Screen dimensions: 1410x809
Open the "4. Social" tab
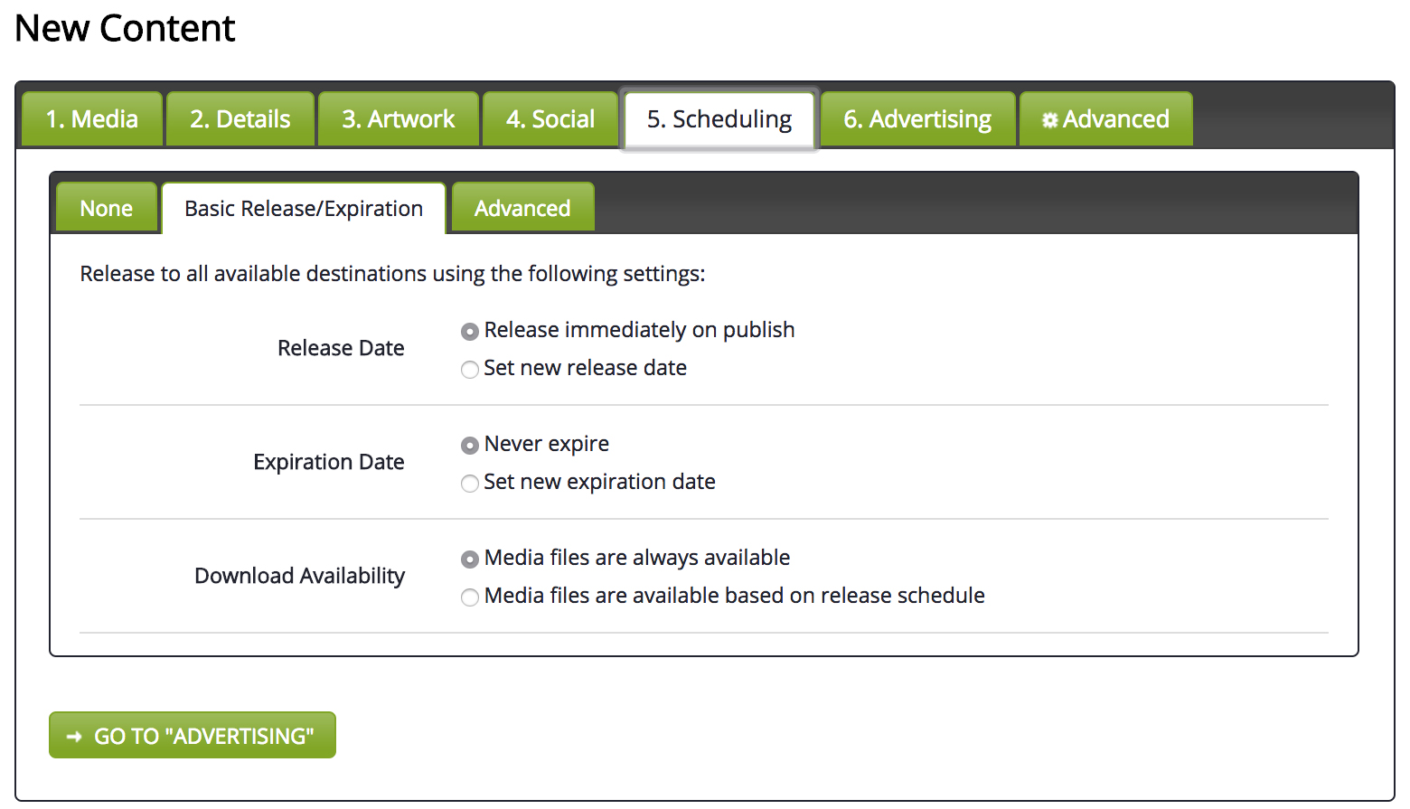point(550,119)
